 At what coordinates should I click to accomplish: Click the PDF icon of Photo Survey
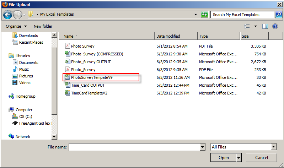pyautogui.click(x=68, y=46)
